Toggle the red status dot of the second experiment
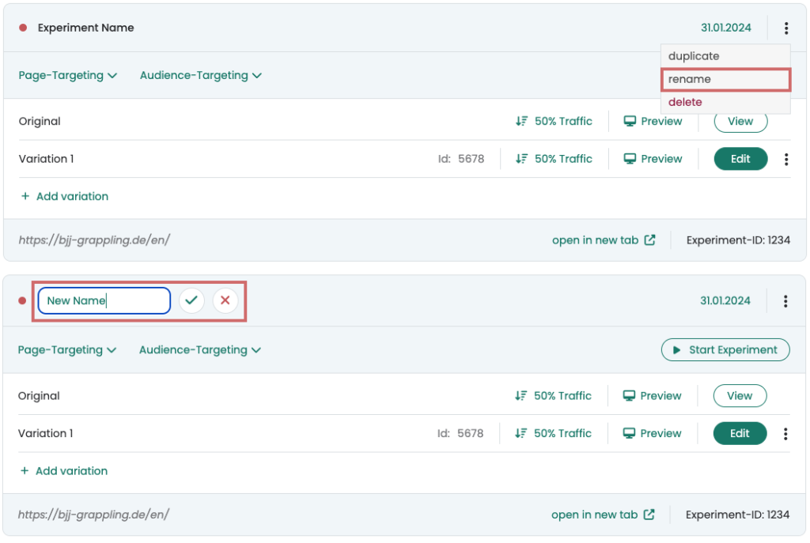 21,300
